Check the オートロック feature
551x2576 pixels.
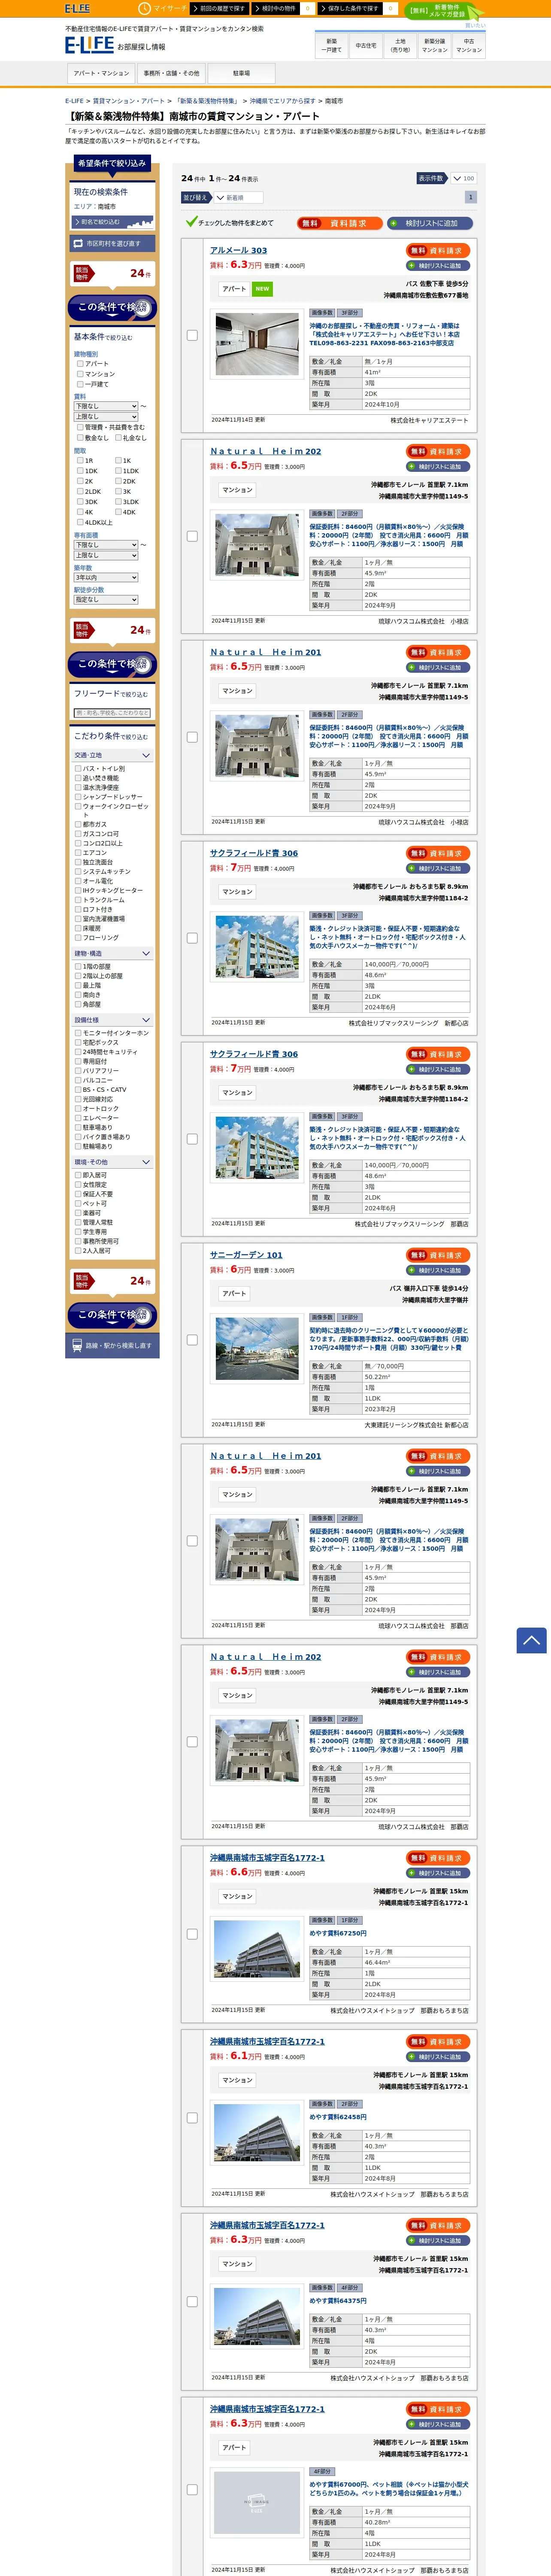click(x=78, y=1109)
